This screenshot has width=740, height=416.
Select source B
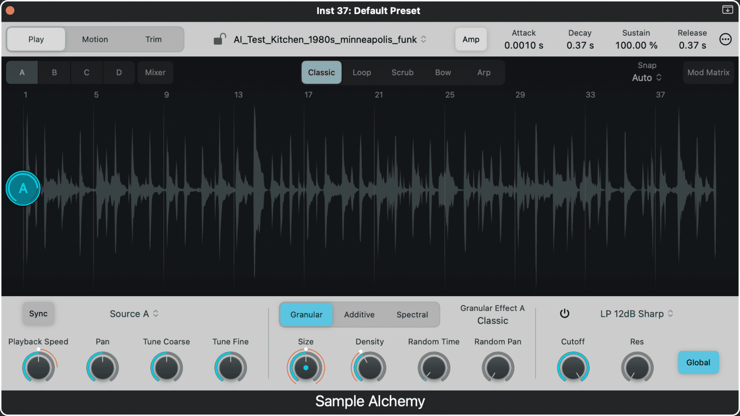pyautogui.click(x=54, y=72)
